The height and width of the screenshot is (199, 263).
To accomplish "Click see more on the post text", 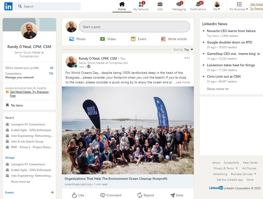I will (182, 82).
